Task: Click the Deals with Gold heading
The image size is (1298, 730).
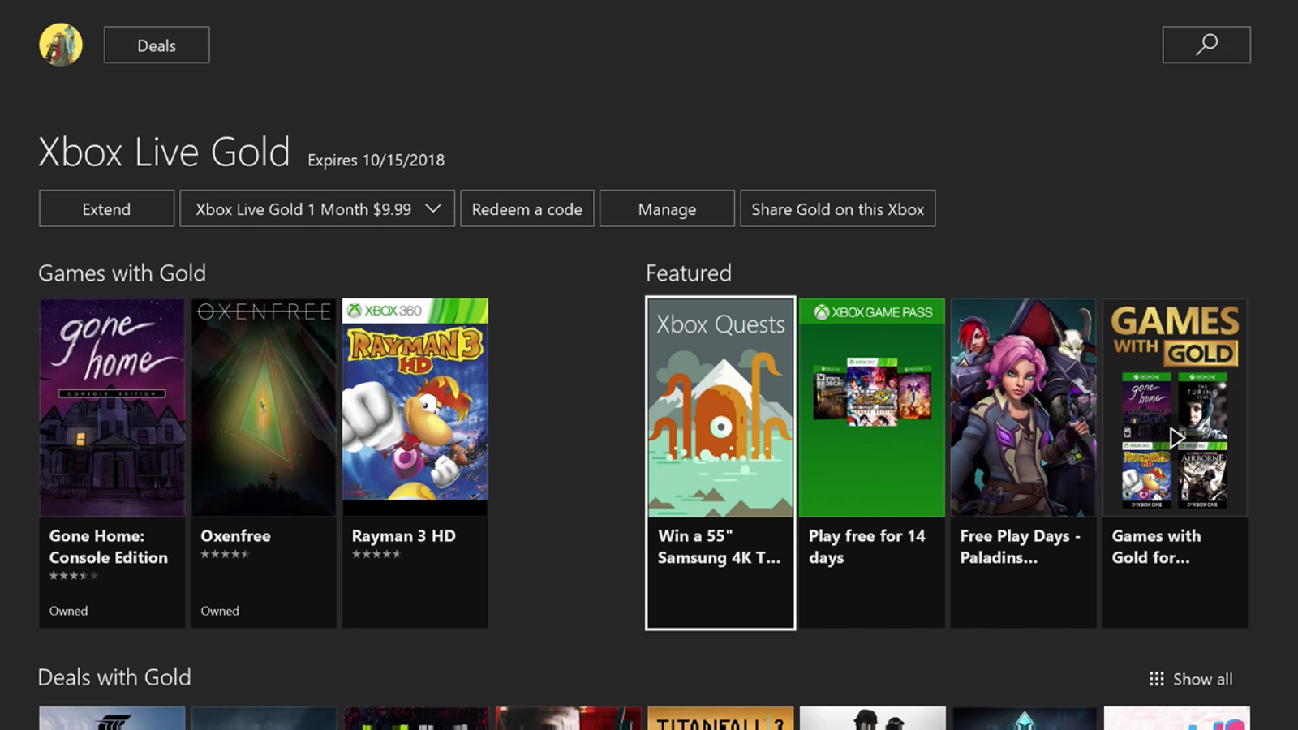Action: pyautogui.click(x=114, y=677)
